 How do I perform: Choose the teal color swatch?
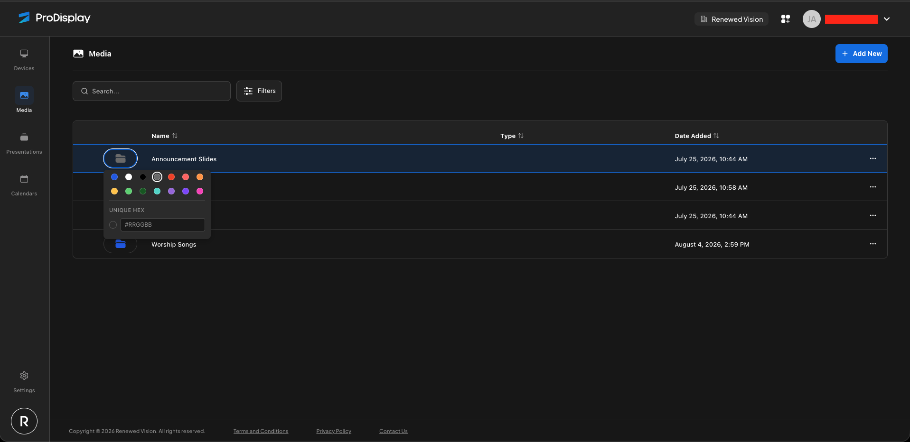(157, 191)
